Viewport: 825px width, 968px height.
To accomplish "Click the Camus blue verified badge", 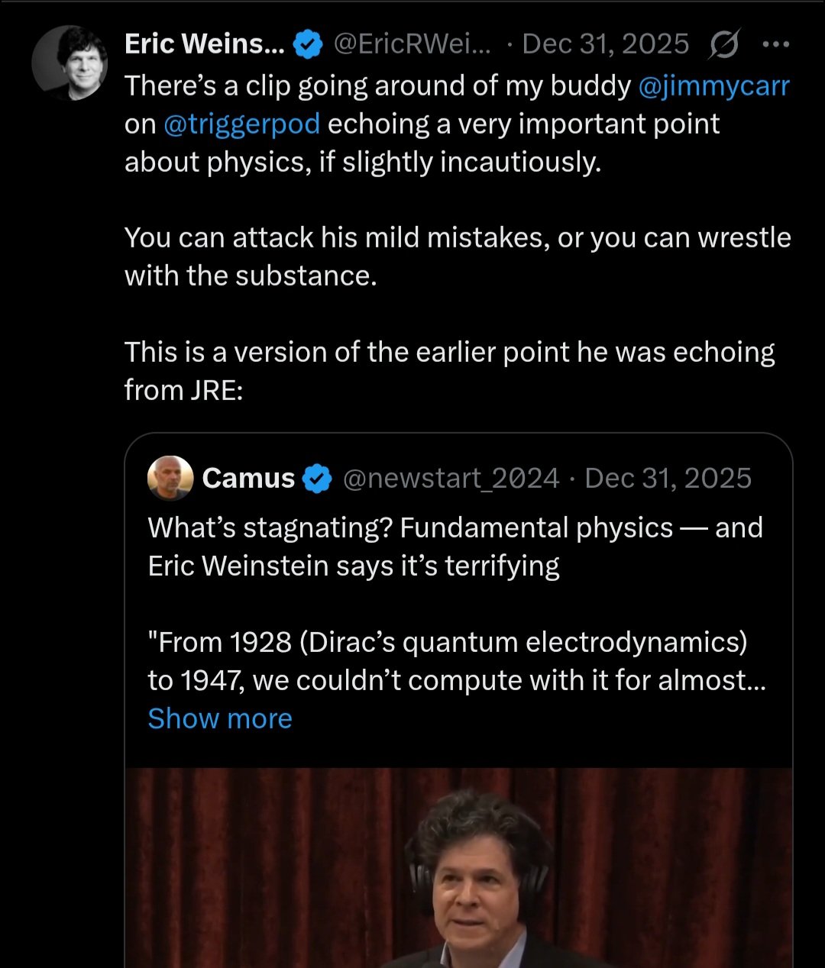I will tap(317, 479).
